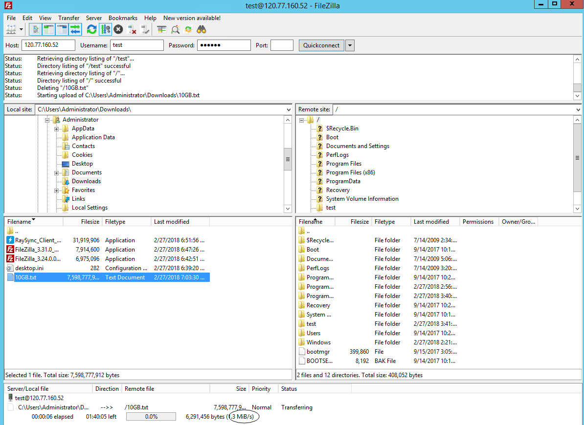Click the Port input field
584x425 pixels.
pos(282,45)
